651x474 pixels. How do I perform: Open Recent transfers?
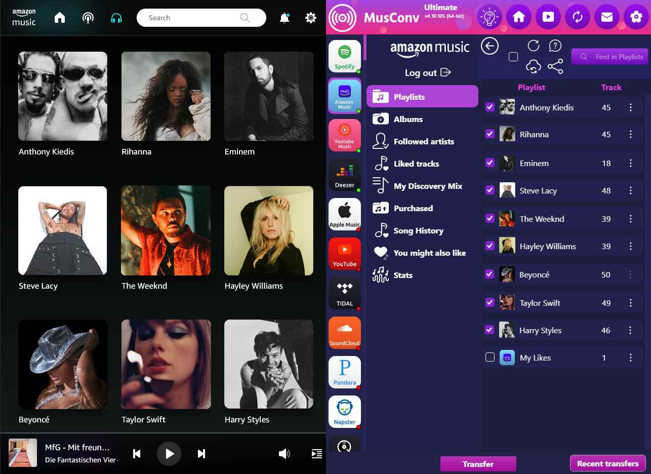(x=608, y=463)
